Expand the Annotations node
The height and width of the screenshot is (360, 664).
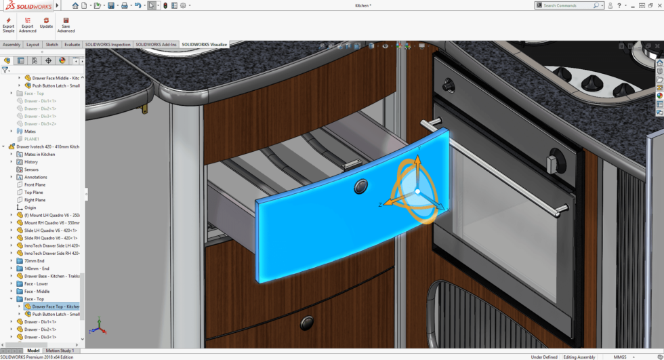tap(12, 177)
